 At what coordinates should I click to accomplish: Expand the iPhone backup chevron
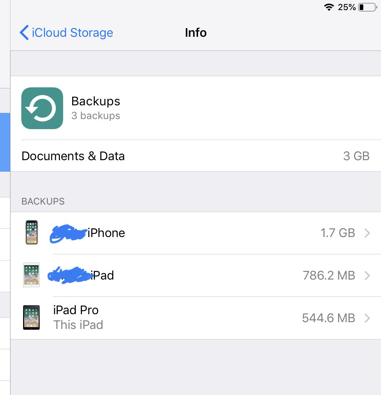[367, 233]
